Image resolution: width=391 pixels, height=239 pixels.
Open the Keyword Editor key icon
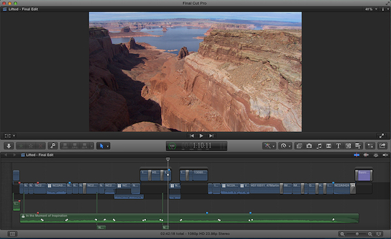[53, 146]
